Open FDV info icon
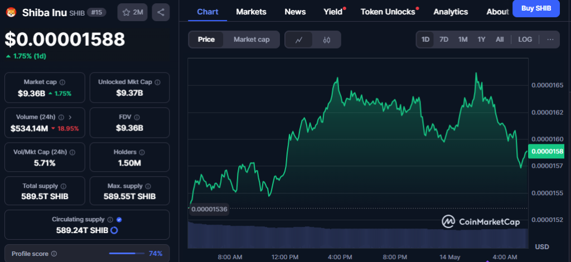This screenshot has height=262, width=571. tap(137, 117)
